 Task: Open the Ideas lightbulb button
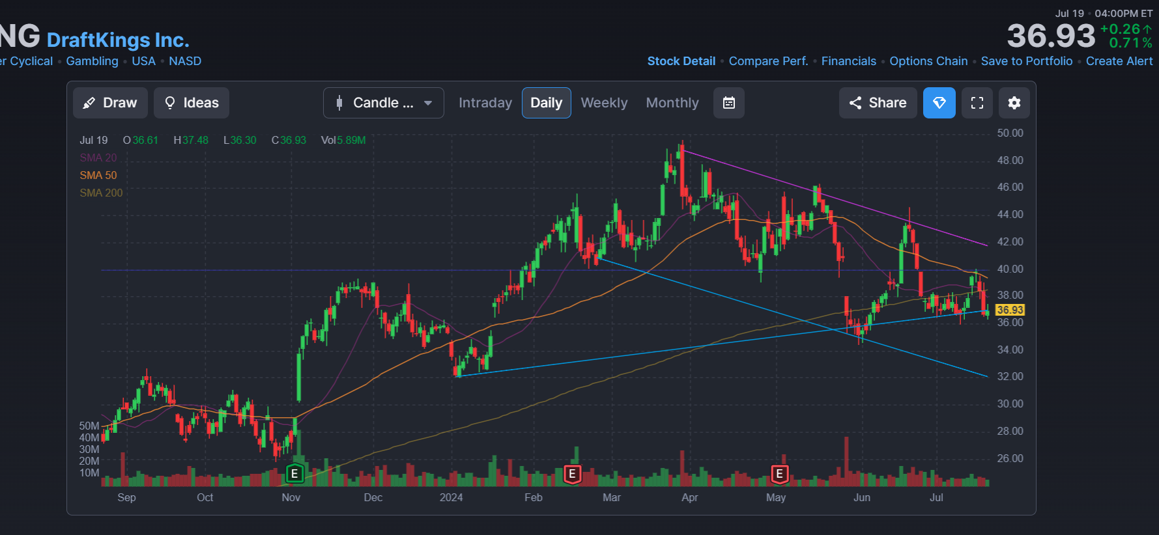click(x=192, y=103)
